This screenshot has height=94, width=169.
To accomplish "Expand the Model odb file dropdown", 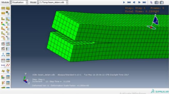I will tap(53, 2).
